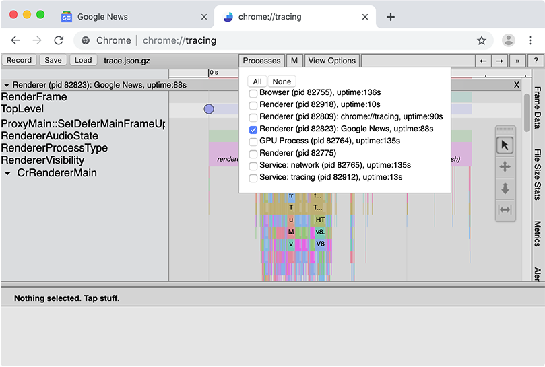This screenshot has height=367, width=545.
Task: Open the View Options dropdown
Action: click(x=331, y=61)
